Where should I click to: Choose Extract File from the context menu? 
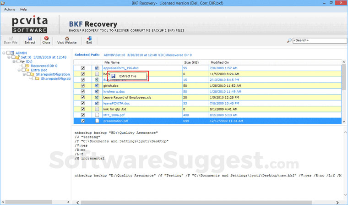[128, 76]
